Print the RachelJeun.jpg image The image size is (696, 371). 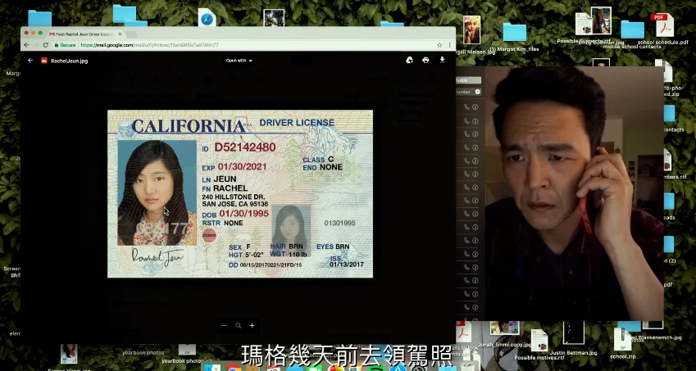[425, 60]
